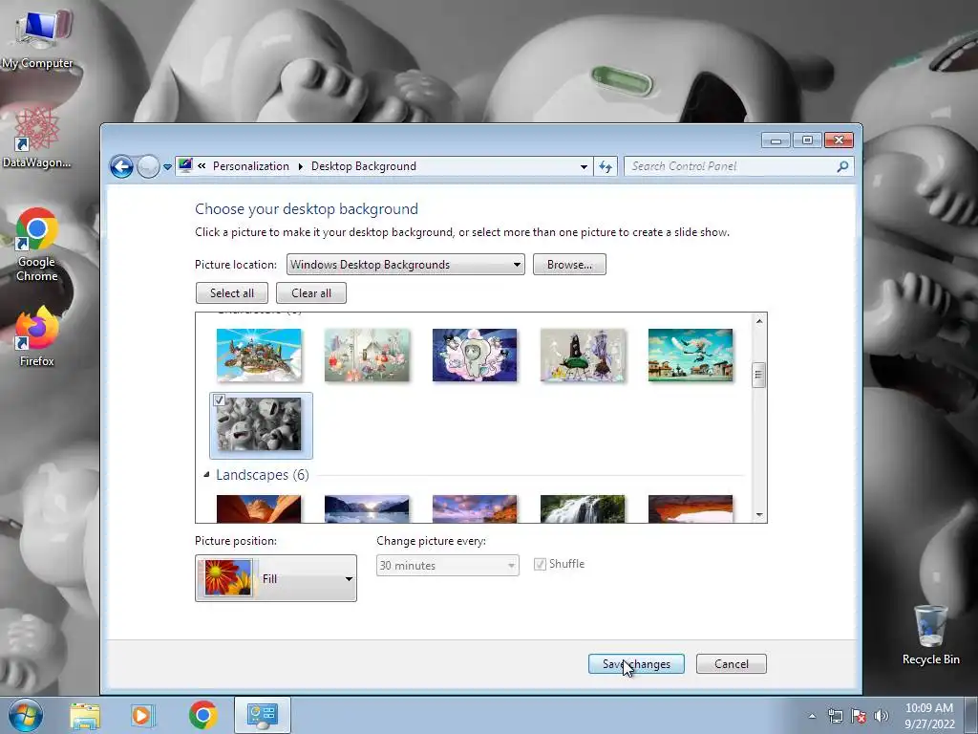
Task: Open the Recycle Bin
Action: pyautogui.click(x=930, y=635)
